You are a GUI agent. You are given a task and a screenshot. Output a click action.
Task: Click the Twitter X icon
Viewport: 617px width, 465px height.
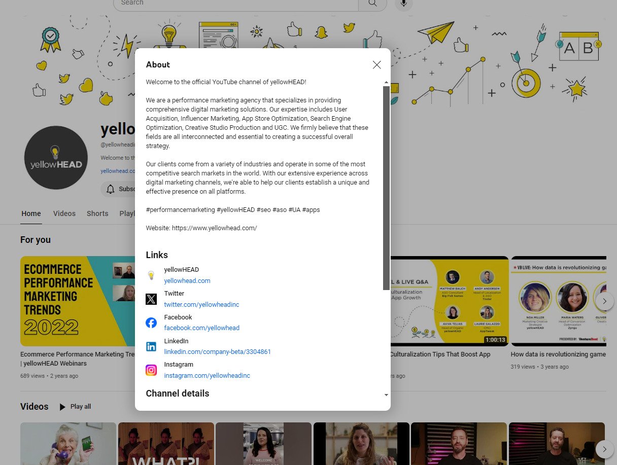point(151,299)
